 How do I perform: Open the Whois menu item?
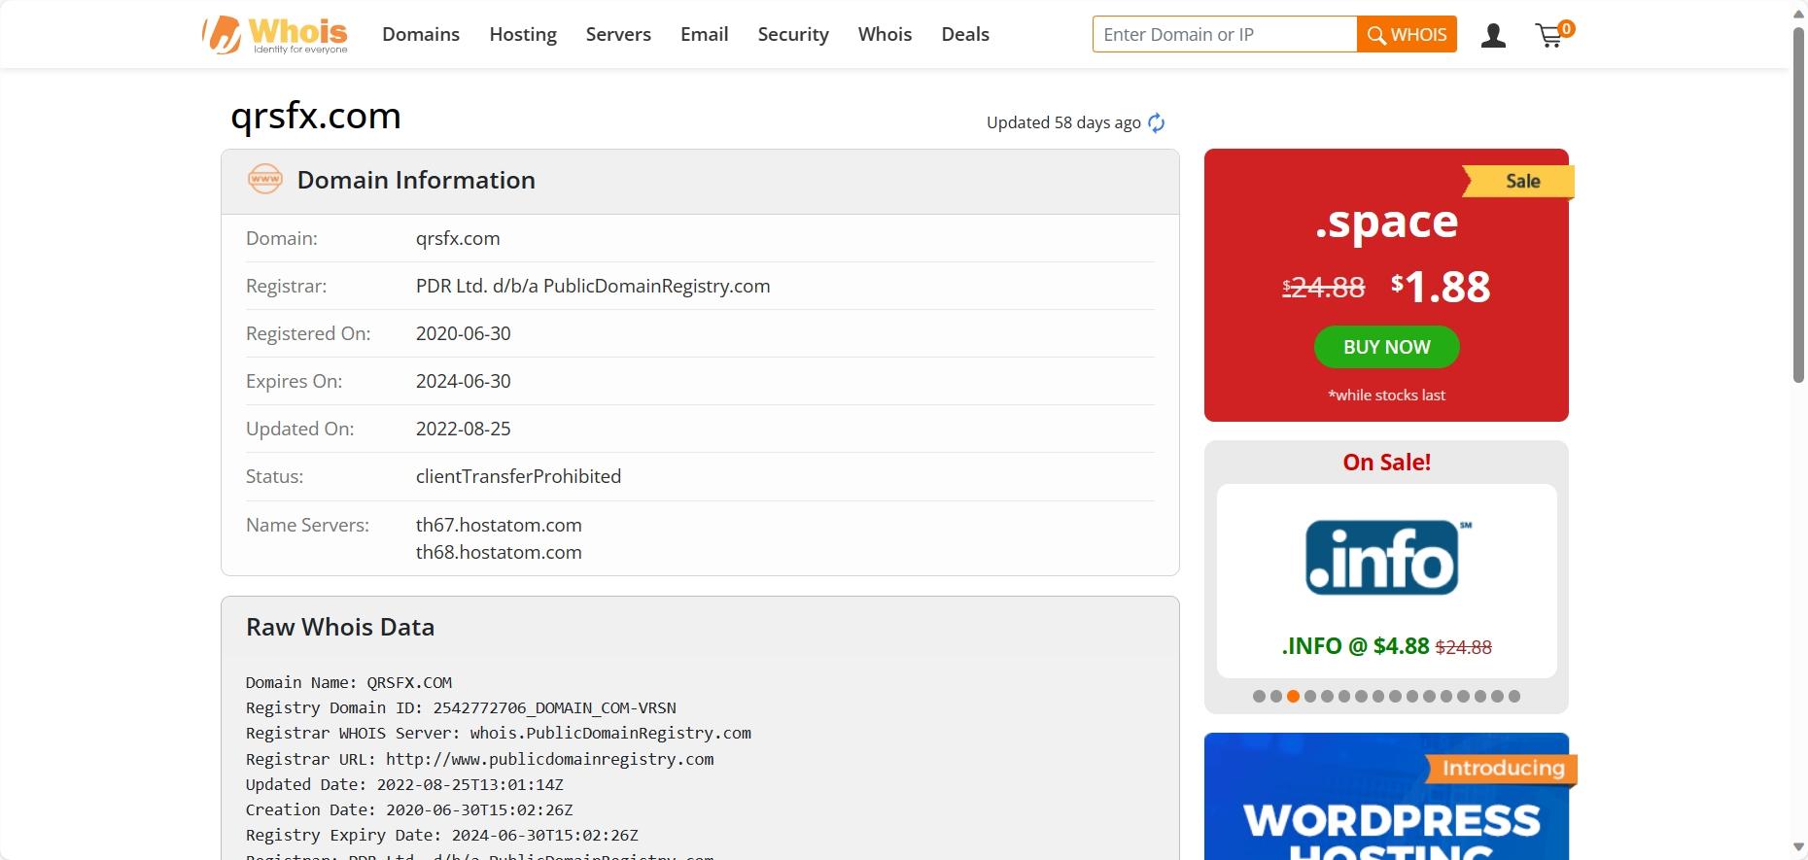[x=885, y=35]
